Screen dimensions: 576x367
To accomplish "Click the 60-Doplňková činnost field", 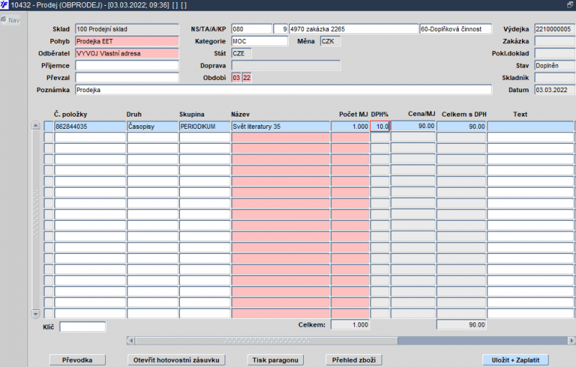I will point(456,29).
